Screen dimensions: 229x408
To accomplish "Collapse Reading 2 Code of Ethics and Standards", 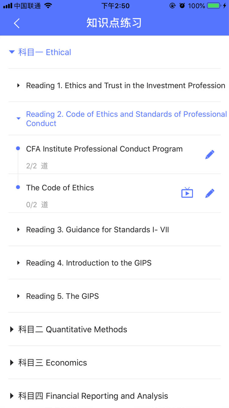I will pyautogui.click(x=114, y=119).
